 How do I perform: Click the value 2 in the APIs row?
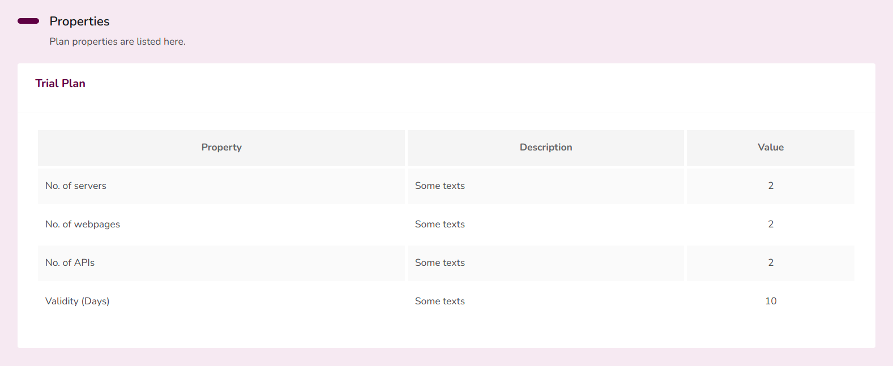pyautogui.click(x=771, y=262)
